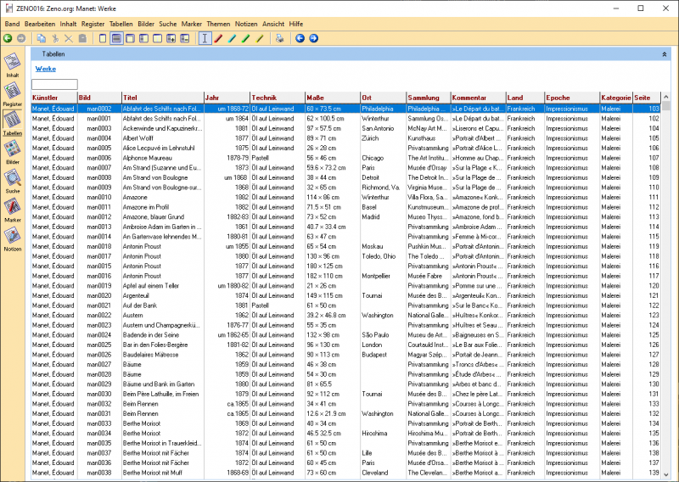Open the Notizen sidebar panel
Image resolution: width=679 pixels, height=482 pixels.
(13, 238)
